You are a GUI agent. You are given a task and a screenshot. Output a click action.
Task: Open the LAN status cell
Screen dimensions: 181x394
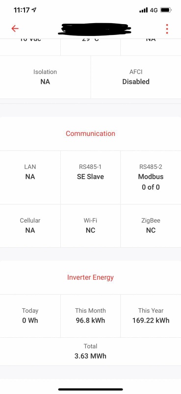click(x=30, y=177)
